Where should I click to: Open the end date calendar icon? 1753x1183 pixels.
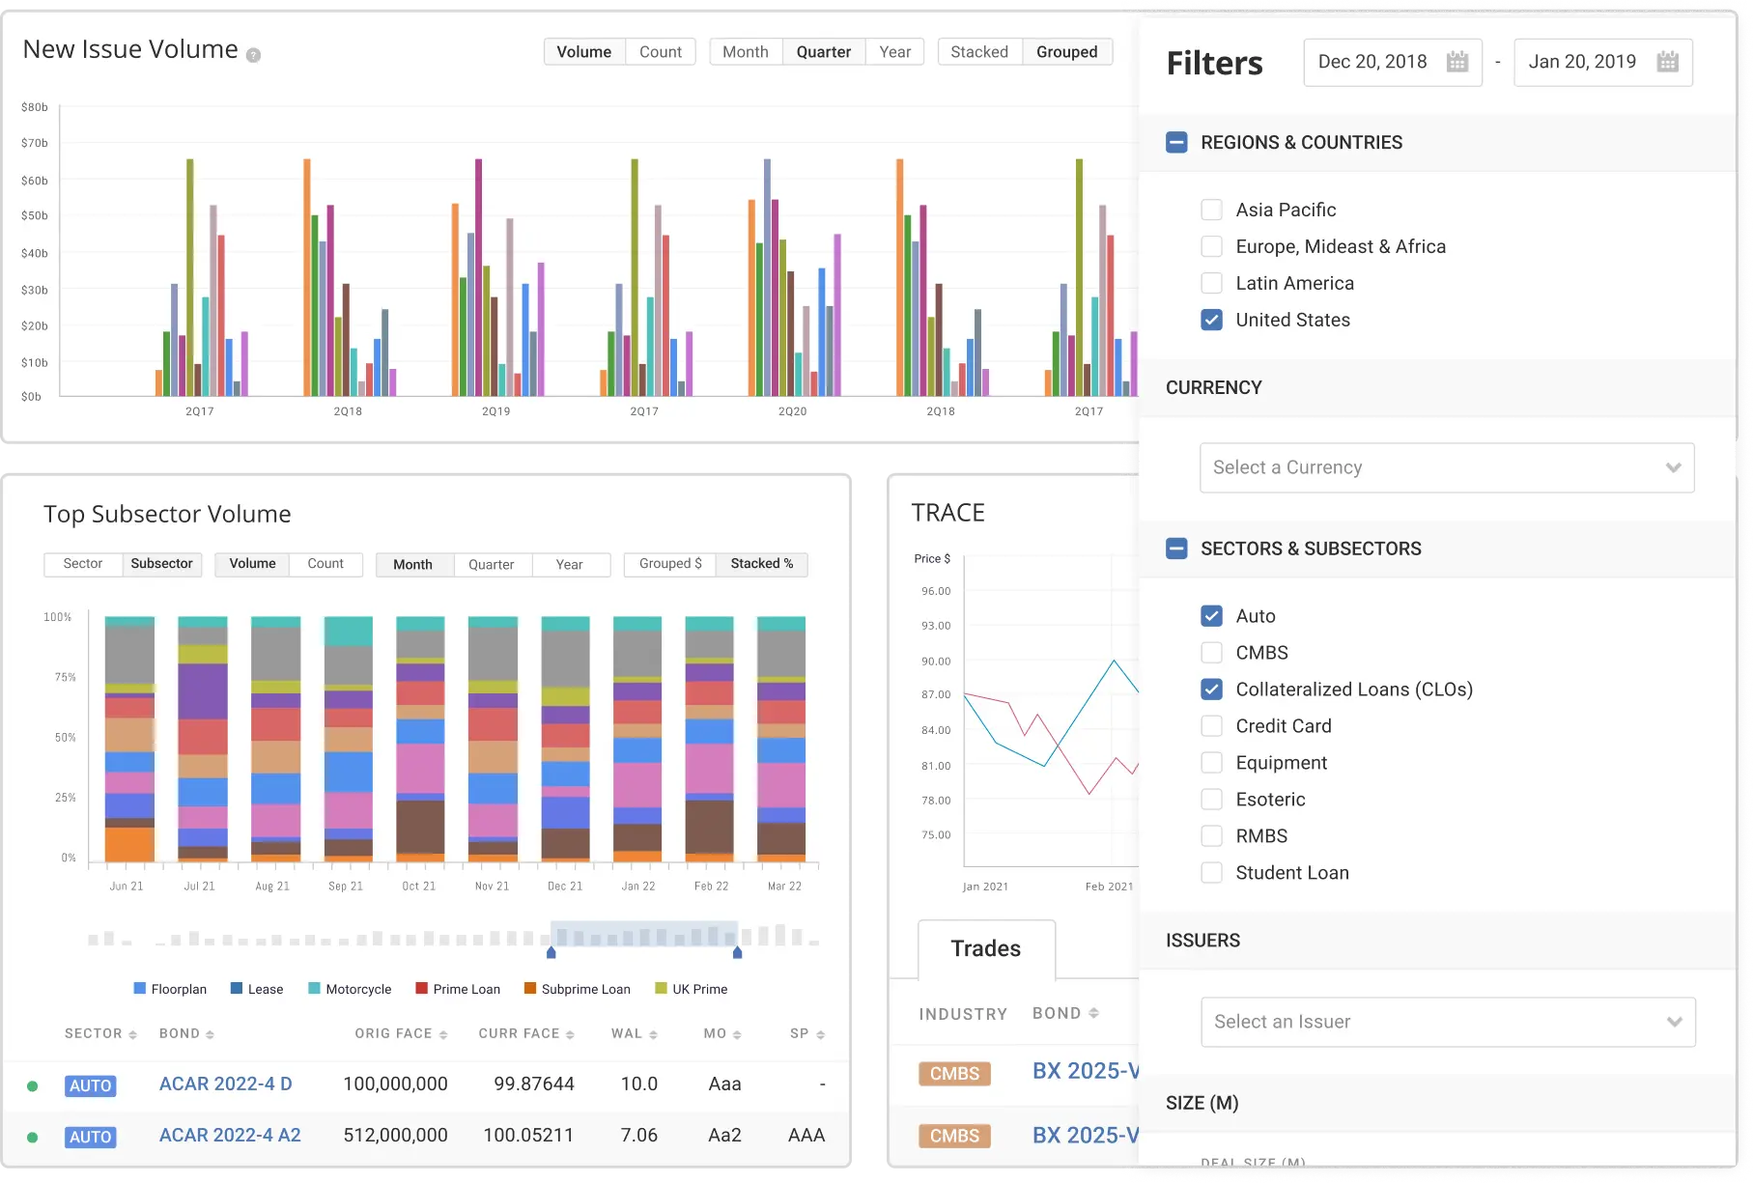1667,62
